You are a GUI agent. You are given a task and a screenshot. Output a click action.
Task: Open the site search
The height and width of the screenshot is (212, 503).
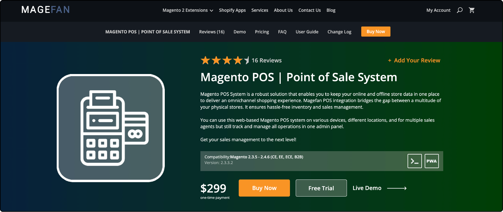[x=459, y=10]
